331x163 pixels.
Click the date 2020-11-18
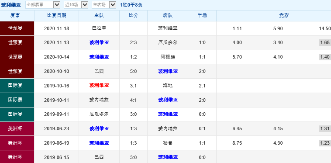click(x=57, y=28)
